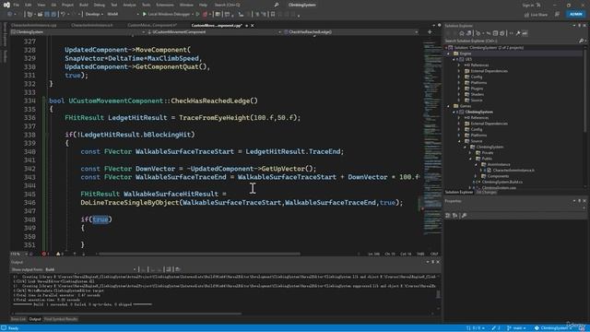
Task: Select the Shaders folder under UE5
Action: click(478, 94)
